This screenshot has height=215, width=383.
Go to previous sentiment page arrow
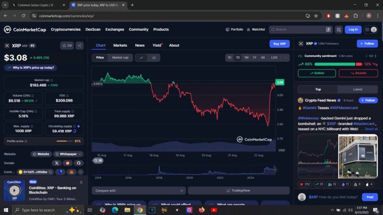(366, 56)
